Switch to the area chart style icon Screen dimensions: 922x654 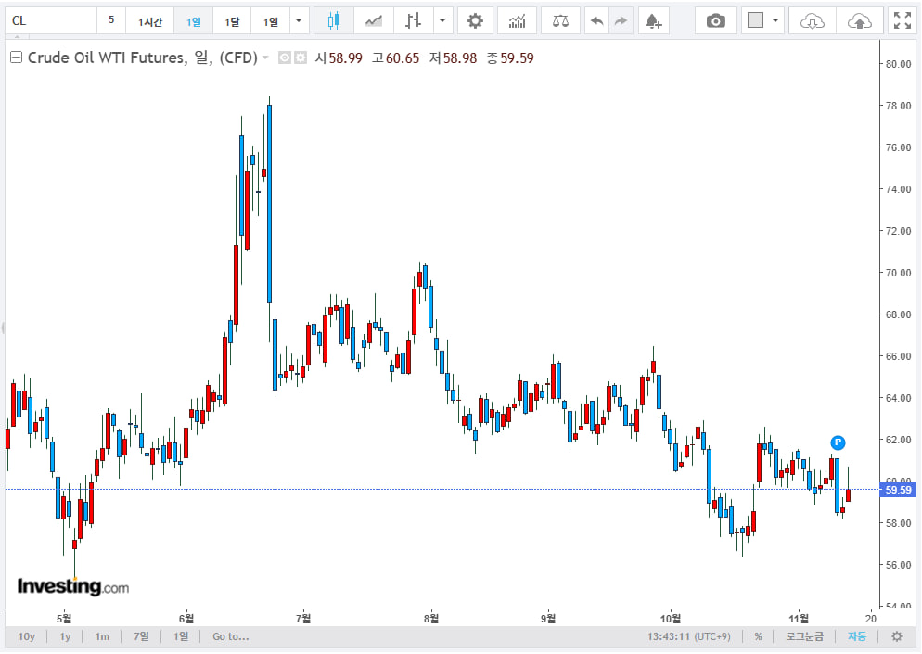[374, 20]
